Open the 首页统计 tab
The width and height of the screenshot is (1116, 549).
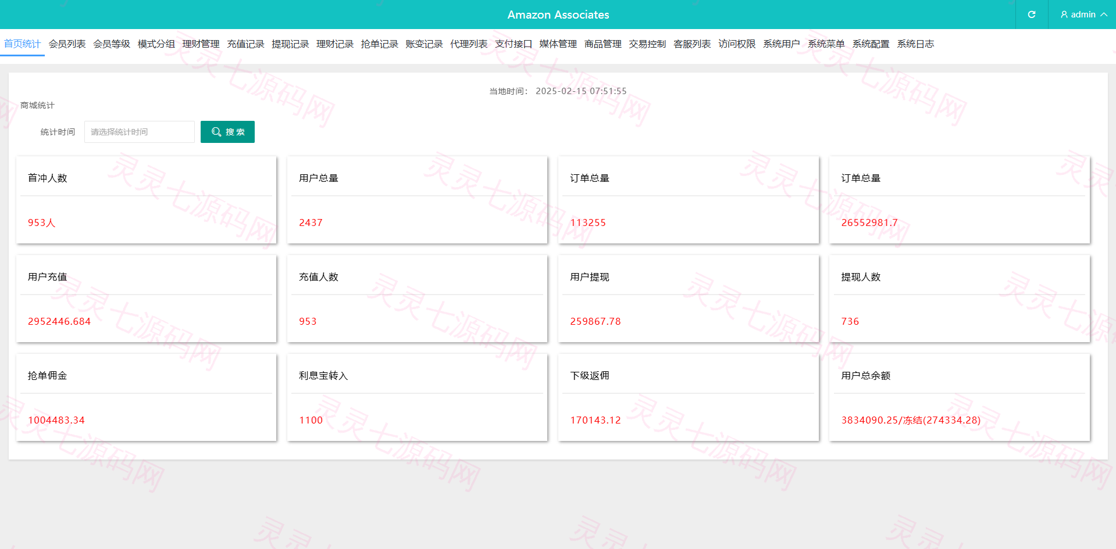point(22,44)
